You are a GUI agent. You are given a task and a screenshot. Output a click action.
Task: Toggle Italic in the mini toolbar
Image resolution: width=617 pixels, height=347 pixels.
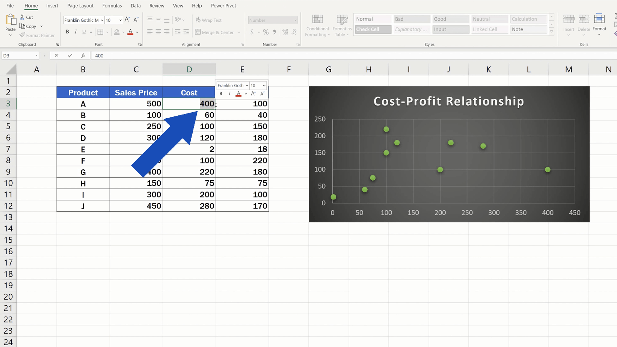(x=229, y=94)
